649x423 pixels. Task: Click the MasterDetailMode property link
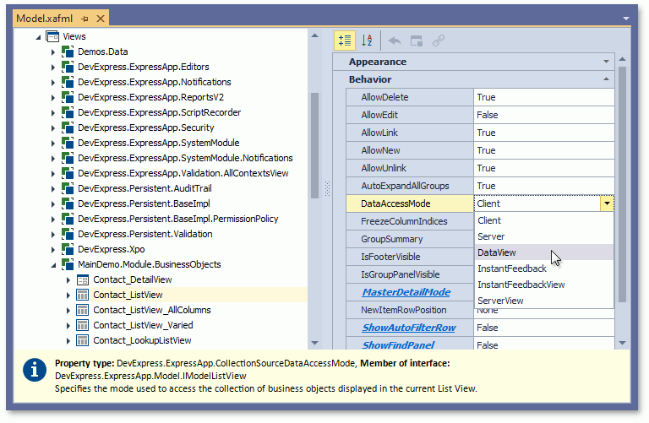[x=407, y=292]
